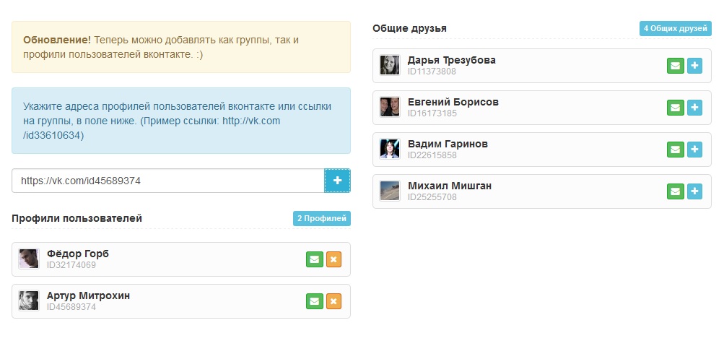Click the 'Общие друзья' heading
This screenshot has width=724, height=341.
409,28
